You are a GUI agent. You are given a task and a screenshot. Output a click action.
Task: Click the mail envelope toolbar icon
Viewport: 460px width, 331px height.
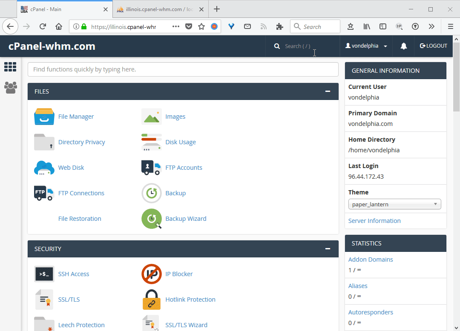point(247,27)
